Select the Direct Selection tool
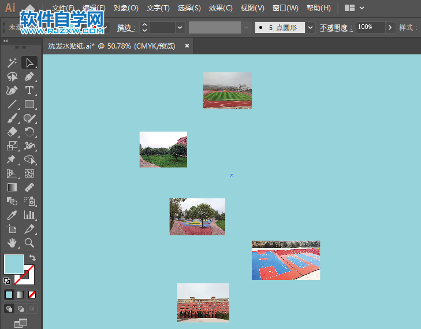Screen dimensions: 421x329 click(x=29, y=63)
